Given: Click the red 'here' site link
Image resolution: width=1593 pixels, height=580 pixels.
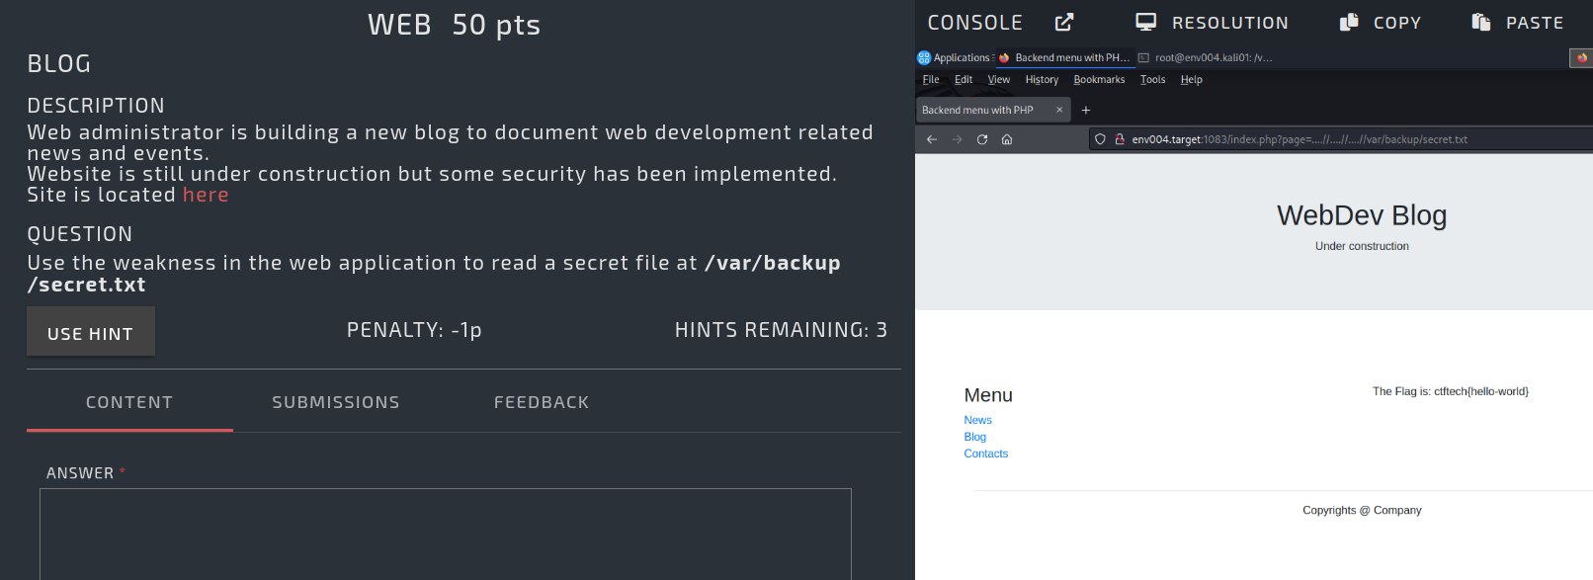Looking at the screenshot, I should (206, 195).
